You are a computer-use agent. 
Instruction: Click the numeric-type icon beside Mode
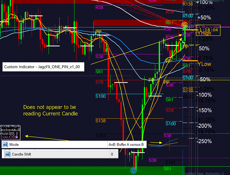tap(5, 144)
